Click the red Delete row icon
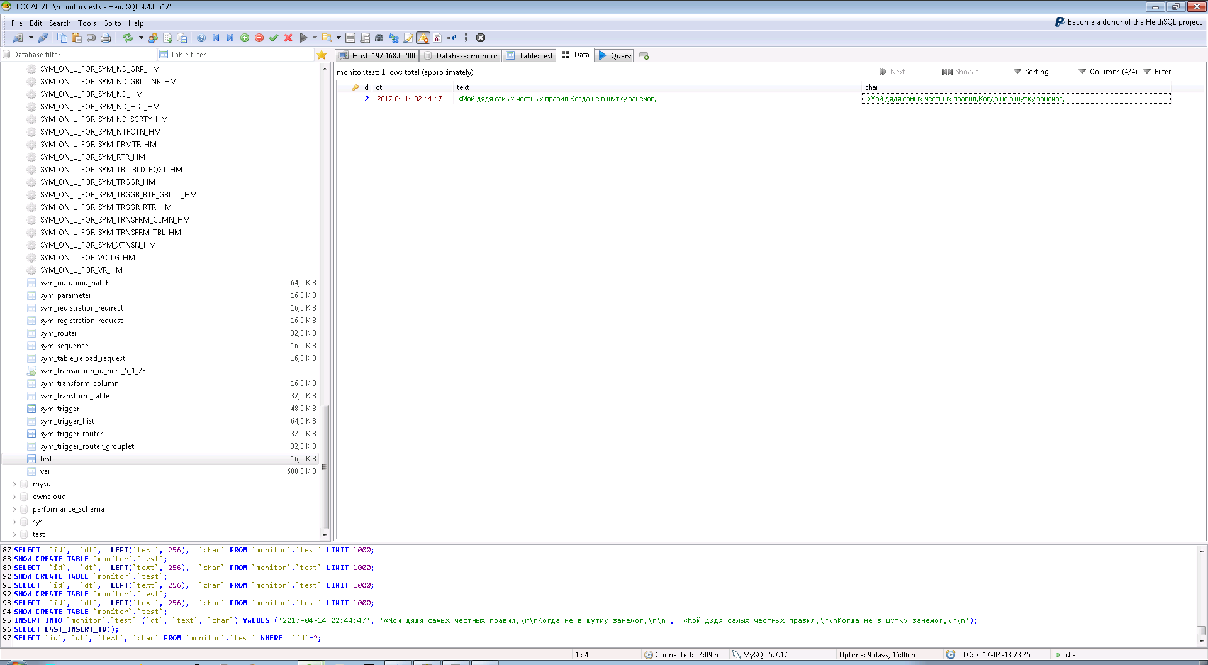This screenshot has height=665, width=1208. coord(259,38)
